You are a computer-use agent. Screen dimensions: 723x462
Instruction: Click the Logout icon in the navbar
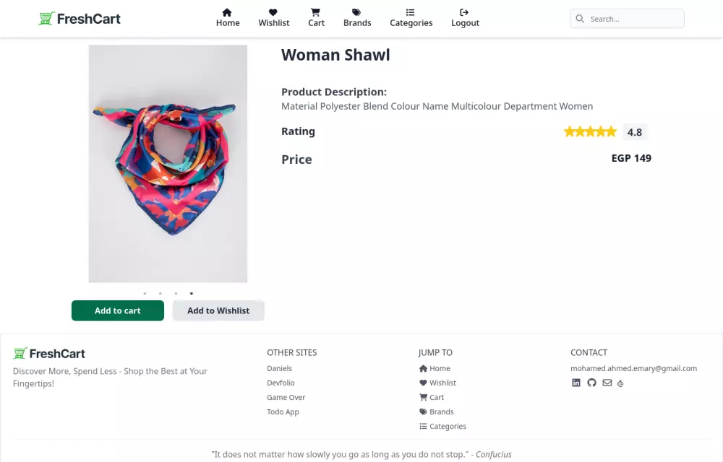point(465,12)
